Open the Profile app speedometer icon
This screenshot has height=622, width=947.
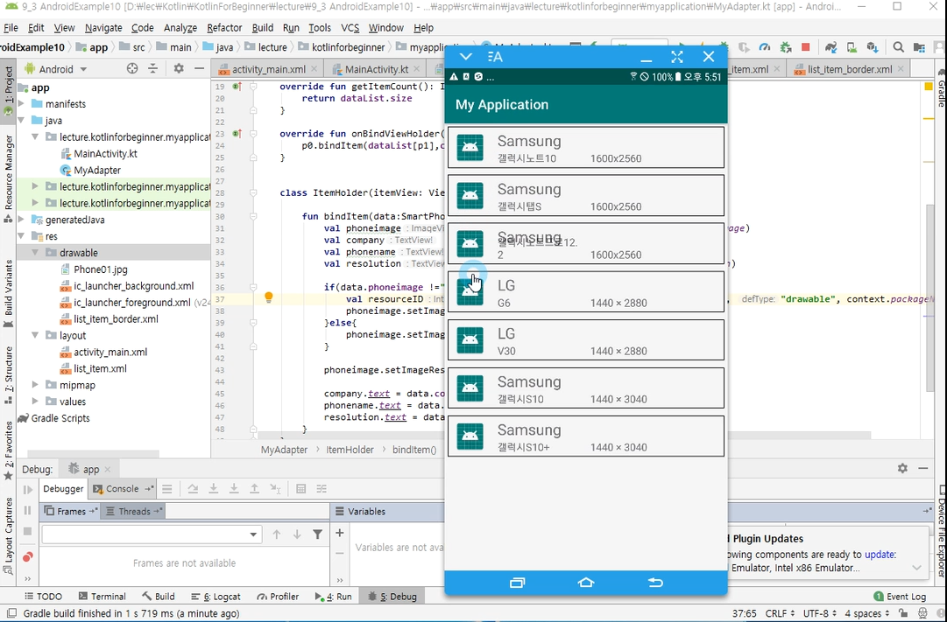(765, 47)
